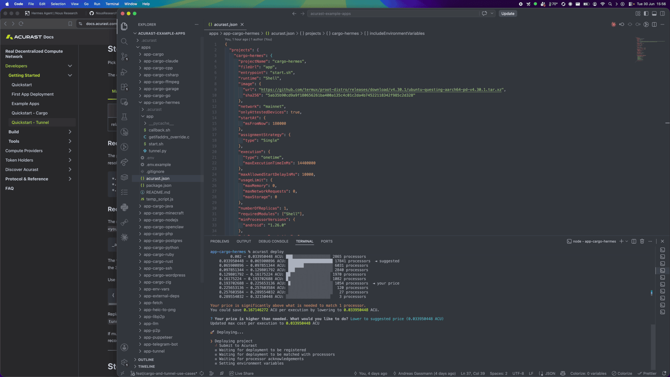The width and height of the screenshot is (670, 377).
Task: Open Explorer views and more actions ellipsis
Action: pos(196,24)
